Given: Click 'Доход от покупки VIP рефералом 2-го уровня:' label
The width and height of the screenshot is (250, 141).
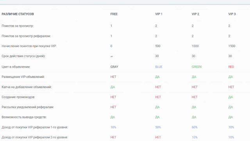Looking at the screenshot, I should [x=35, y=137].
